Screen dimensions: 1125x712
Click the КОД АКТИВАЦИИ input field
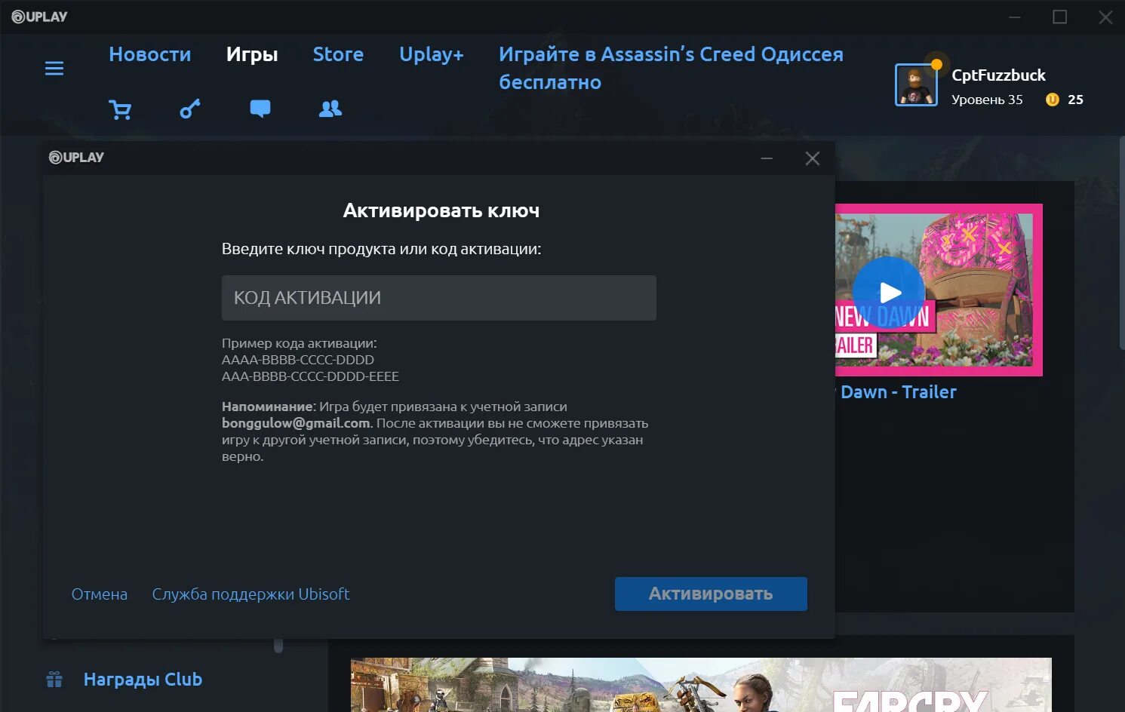(439, 298)
